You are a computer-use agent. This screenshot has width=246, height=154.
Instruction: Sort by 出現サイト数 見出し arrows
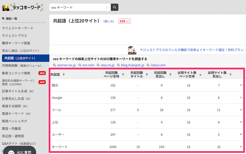pyautogui.click(x=230, y=75)
